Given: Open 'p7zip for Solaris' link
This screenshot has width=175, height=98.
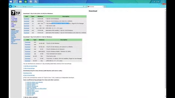Looking at the screenshot, I should (x=31, y=94).
